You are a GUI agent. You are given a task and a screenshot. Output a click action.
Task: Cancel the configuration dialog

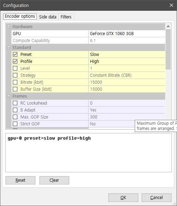tap(157, 198)
